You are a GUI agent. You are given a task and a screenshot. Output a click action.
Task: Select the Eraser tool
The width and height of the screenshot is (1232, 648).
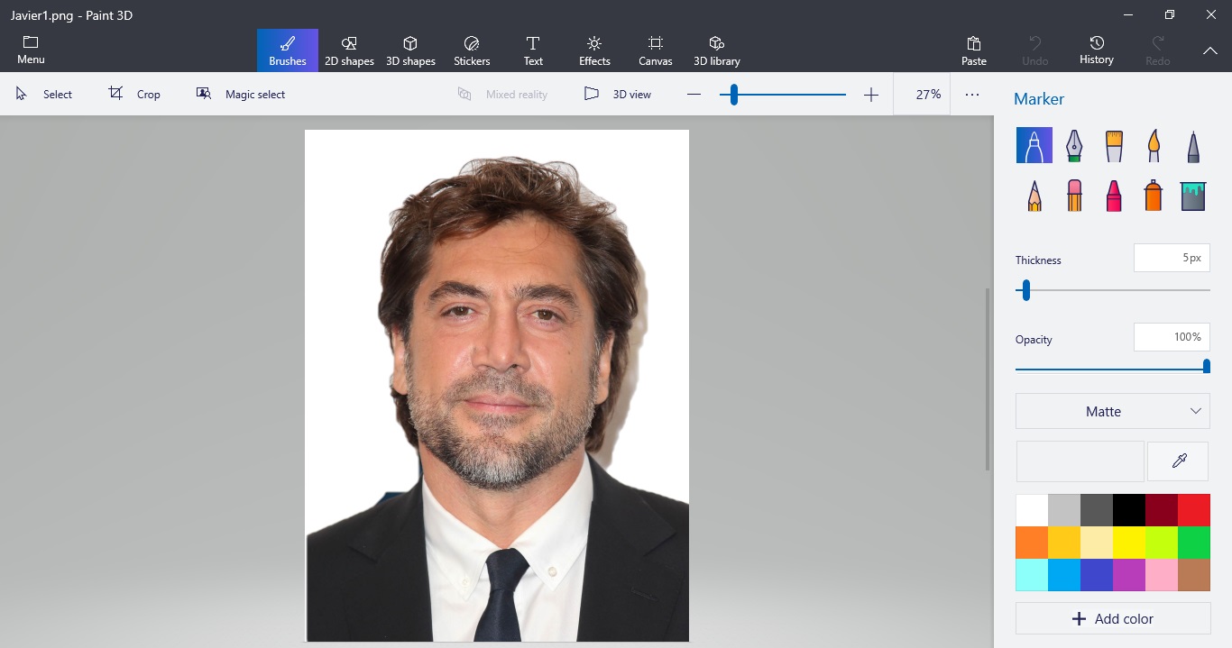(1073, 195)
